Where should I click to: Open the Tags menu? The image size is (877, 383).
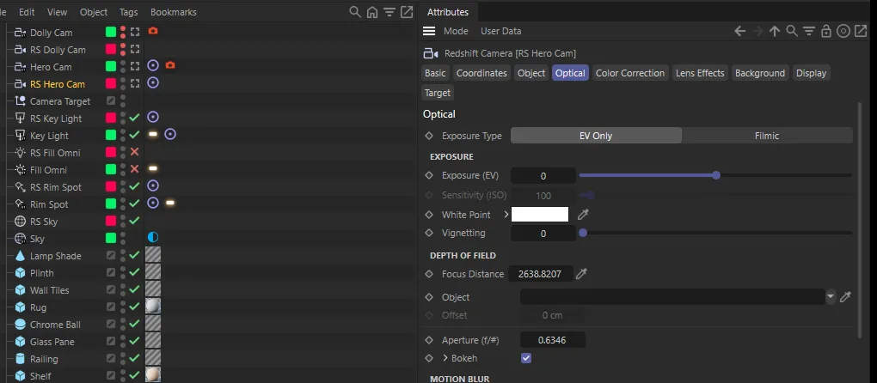(129, 12)
